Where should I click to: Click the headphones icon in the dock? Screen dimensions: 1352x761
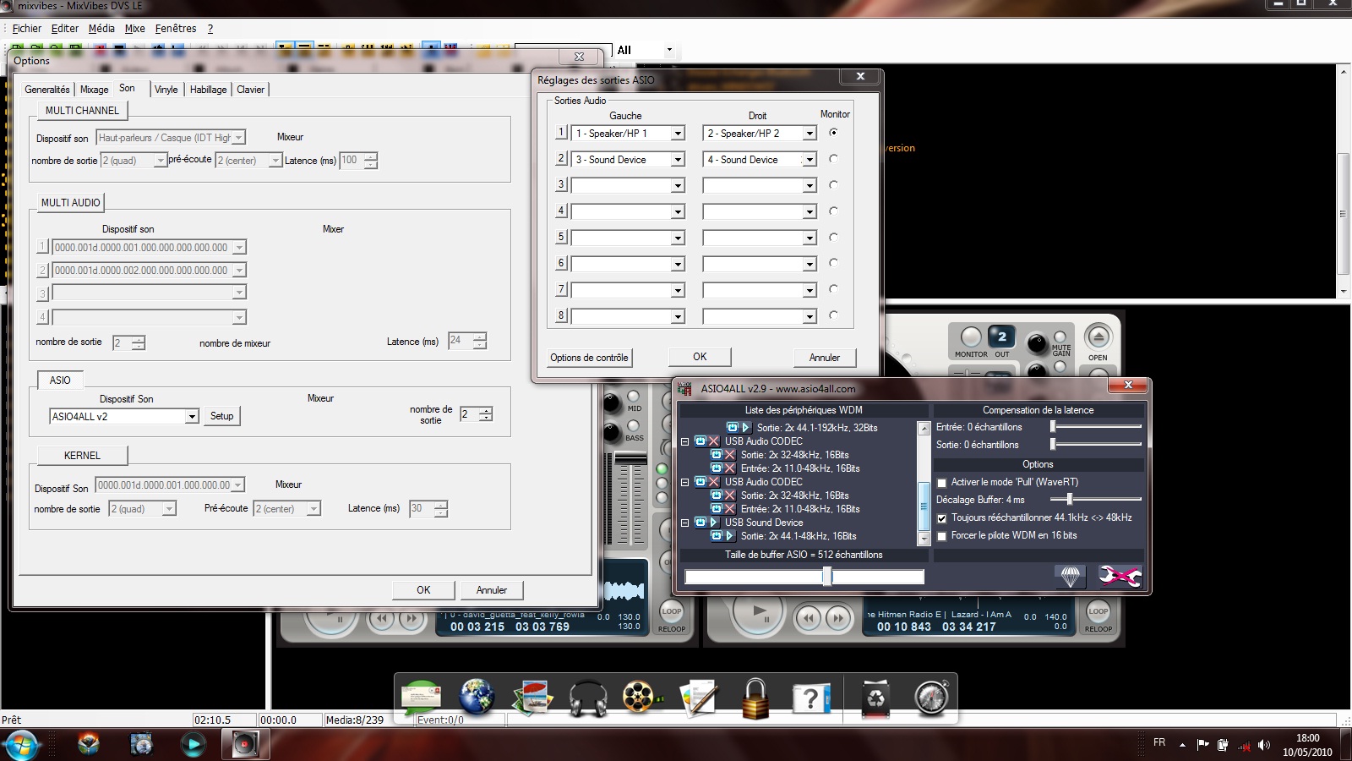[x=588, y=698]
